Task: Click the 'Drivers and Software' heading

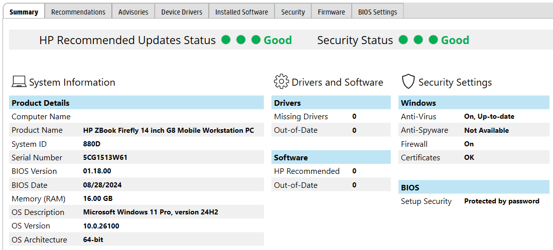Action: pos(337,82)
